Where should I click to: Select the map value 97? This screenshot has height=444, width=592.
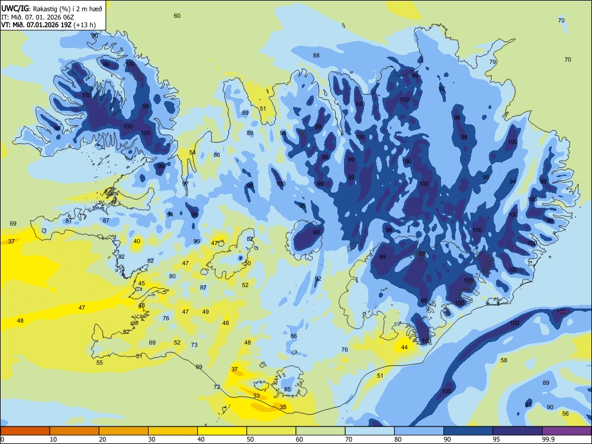185,184
